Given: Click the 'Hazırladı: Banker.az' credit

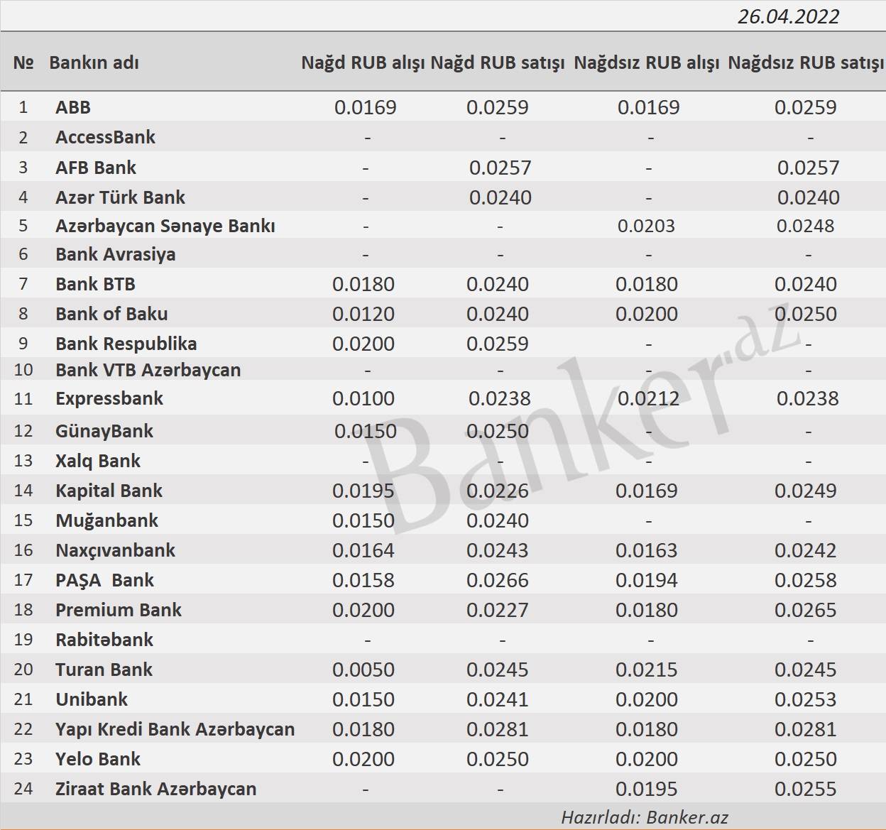Looking at the screenshot, I should pos(645,817).
